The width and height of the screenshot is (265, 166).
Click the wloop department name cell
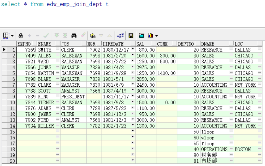click(x=217, y=138)
